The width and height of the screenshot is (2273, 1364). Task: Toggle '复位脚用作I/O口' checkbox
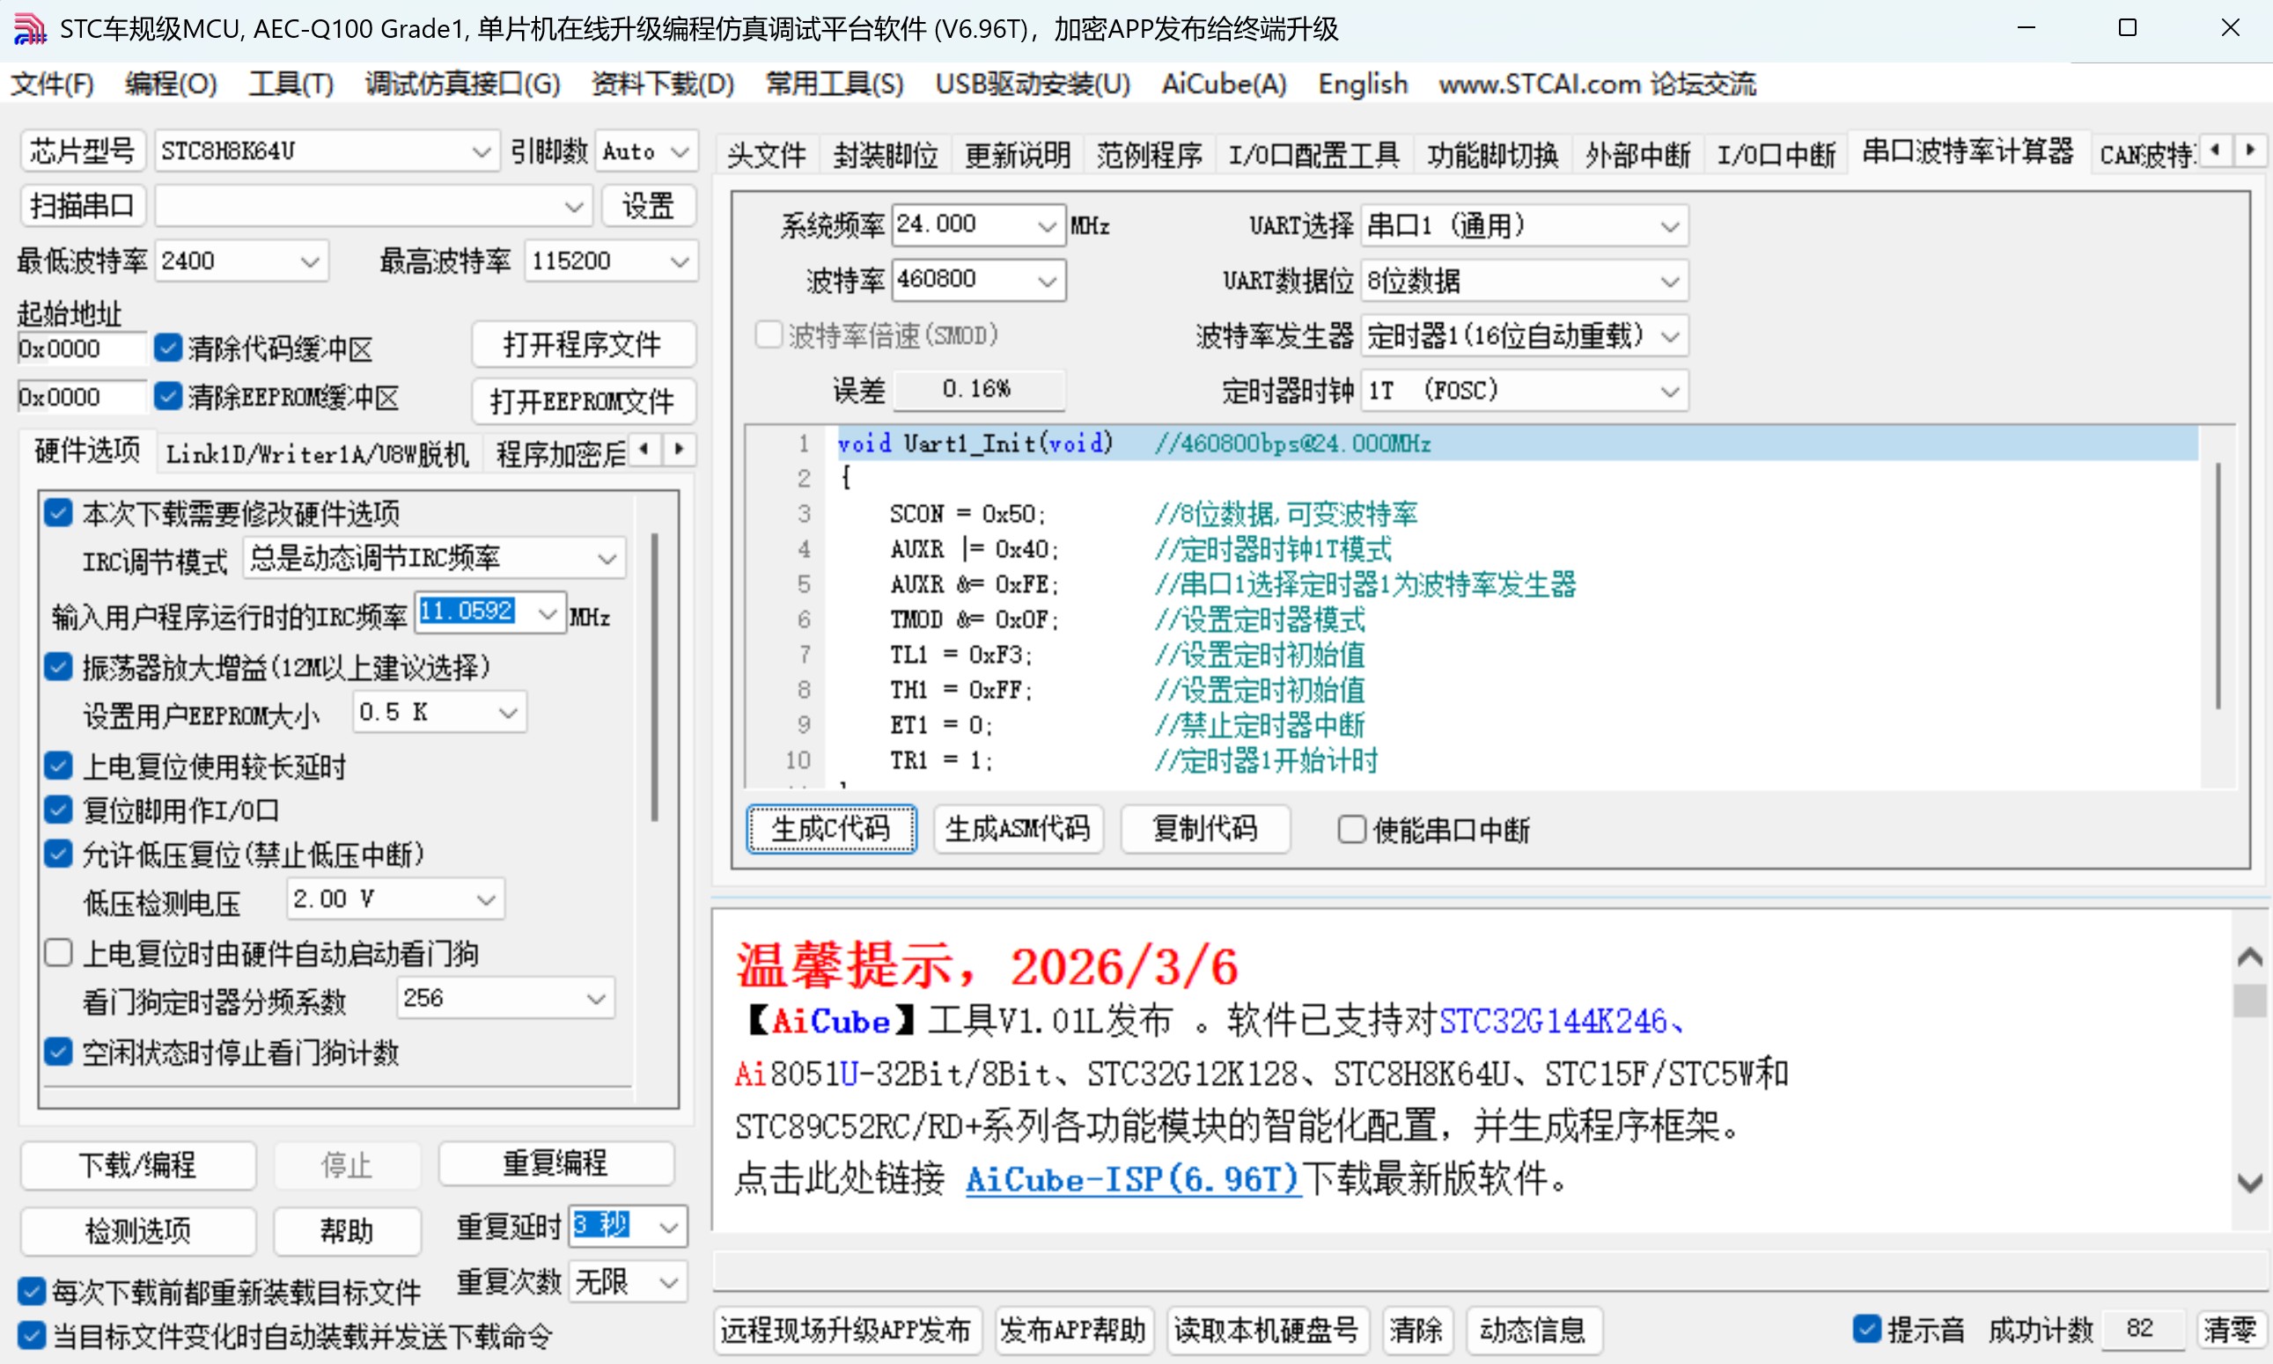click(x=58, y=810)
